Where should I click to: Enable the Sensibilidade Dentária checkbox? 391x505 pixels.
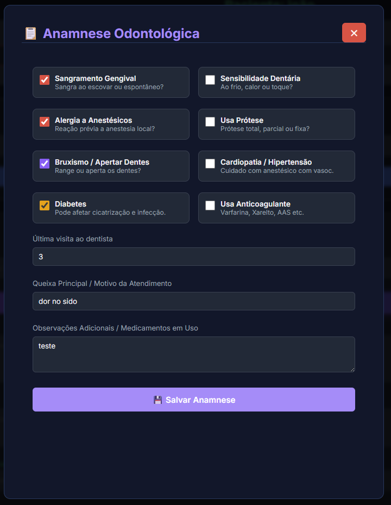pos(210,80)
